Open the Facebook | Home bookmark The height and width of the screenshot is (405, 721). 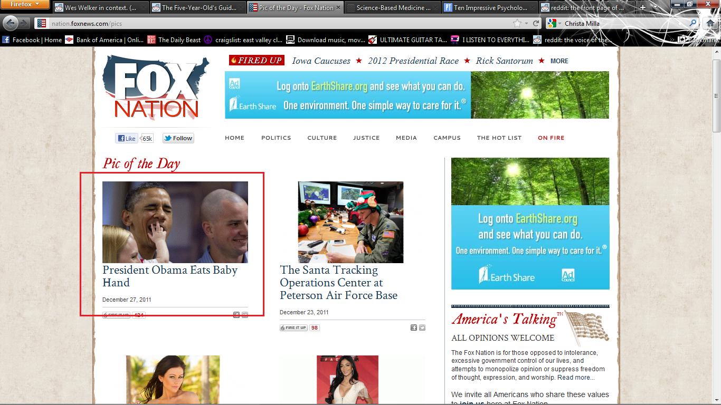[32, 40]
